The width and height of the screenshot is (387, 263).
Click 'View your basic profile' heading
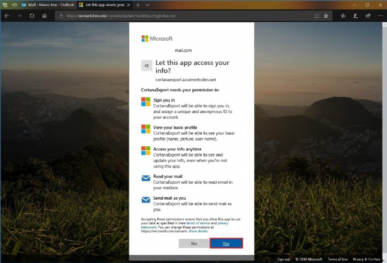tap(175, 128)
